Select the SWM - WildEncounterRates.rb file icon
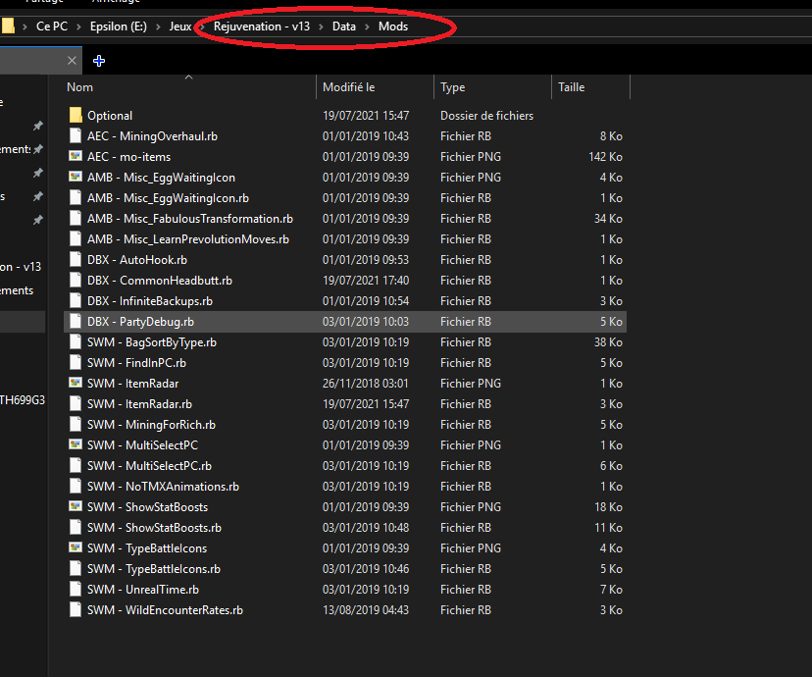The width and height of the screenshot is (812, 677). 76,609
